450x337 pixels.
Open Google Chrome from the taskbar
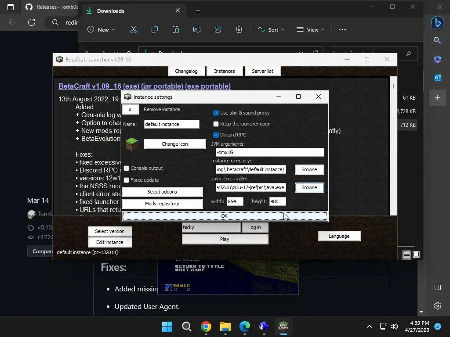pyautogui.click(x=206, y=326)
